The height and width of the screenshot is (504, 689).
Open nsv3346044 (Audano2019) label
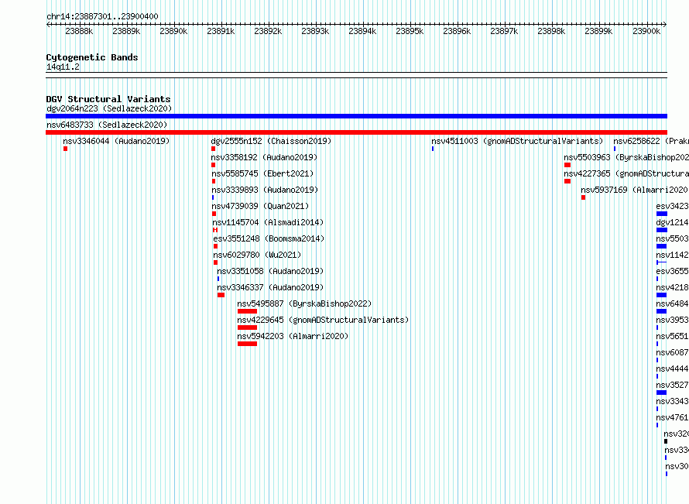pyautogui.click(x=116, y=141)
